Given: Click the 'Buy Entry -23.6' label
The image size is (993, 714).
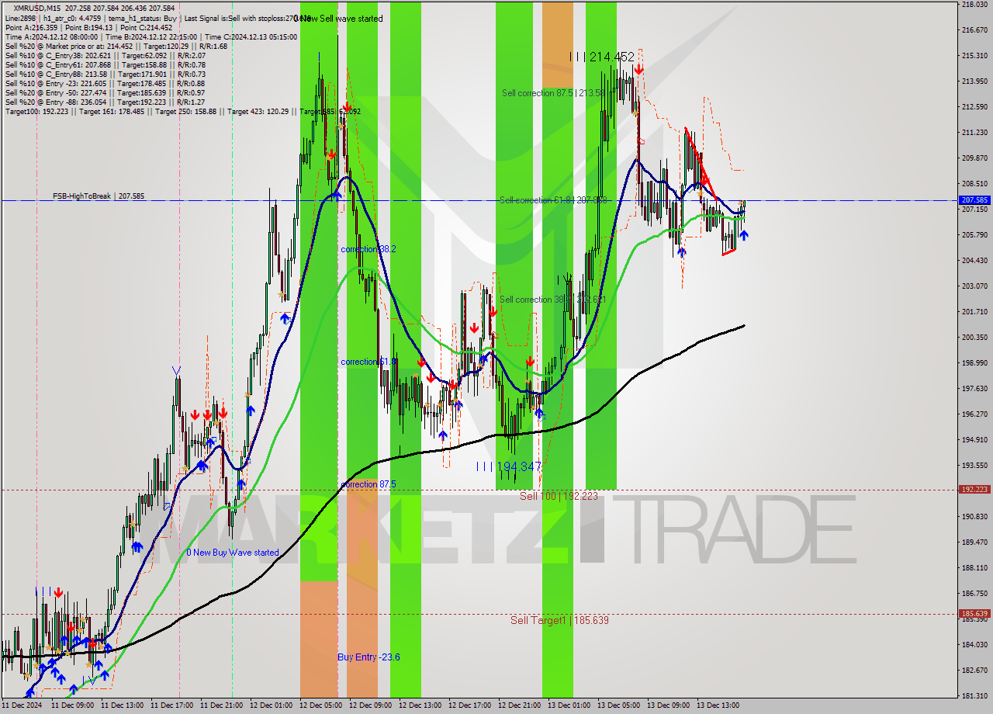Looking at the screenshot, I should pos(368,657).
